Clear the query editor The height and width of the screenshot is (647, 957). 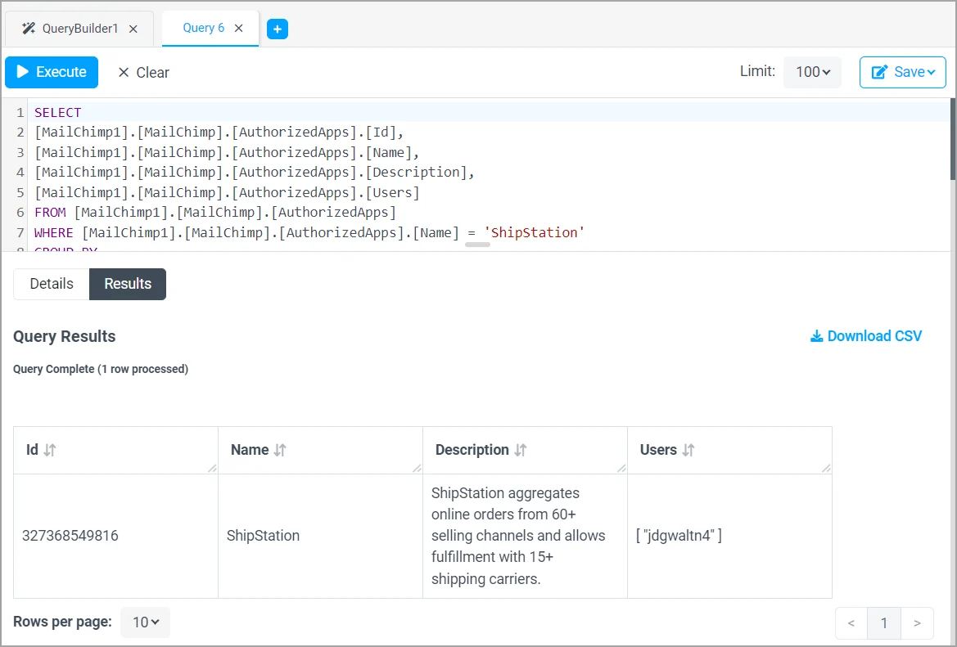pos(143,73)
